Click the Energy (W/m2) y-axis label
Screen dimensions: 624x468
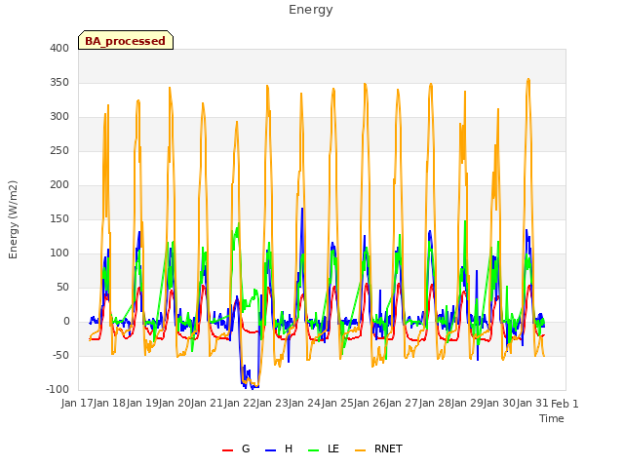coord(13,219)
